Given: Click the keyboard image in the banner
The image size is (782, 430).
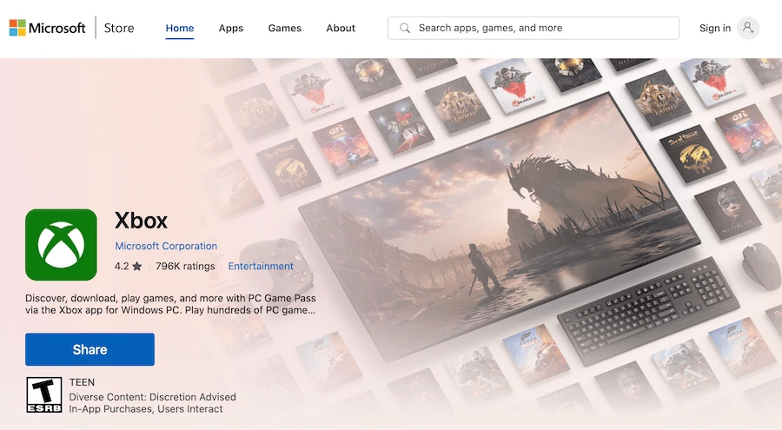Looking at the screenshot, I should [x=648, y=312].
